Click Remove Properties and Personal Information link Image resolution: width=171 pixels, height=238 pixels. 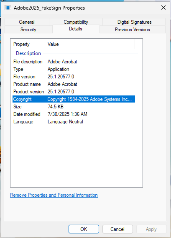(54, 195)
